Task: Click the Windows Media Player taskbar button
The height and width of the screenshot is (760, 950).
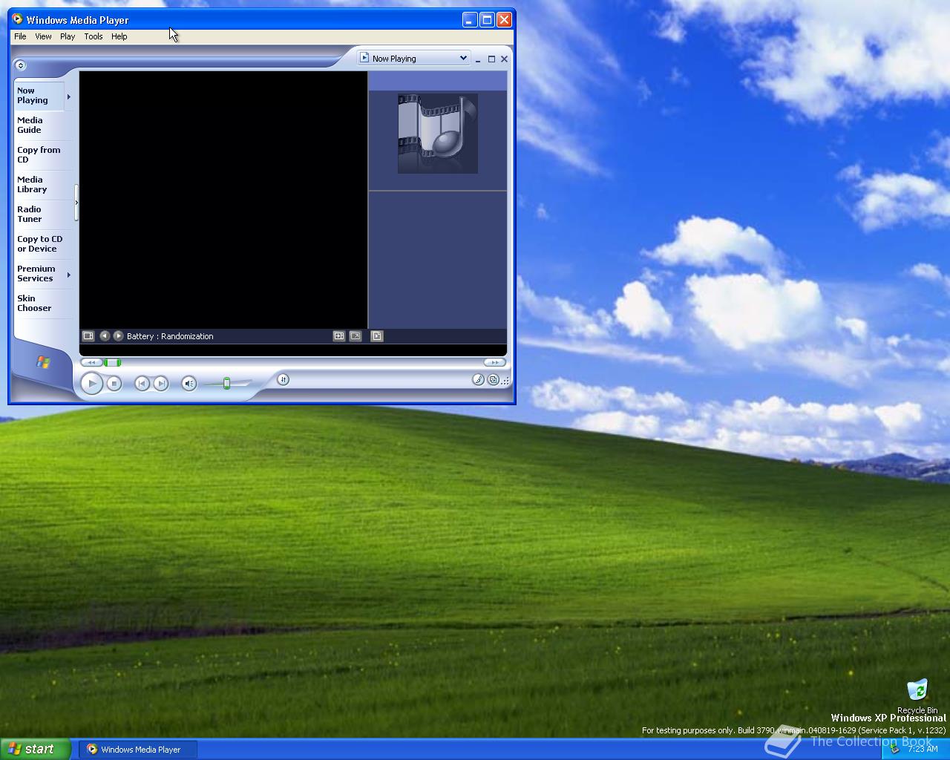Action: coord(140,750)
